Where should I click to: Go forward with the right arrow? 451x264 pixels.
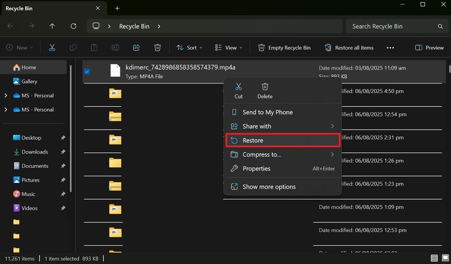click(x=31, y=26)
